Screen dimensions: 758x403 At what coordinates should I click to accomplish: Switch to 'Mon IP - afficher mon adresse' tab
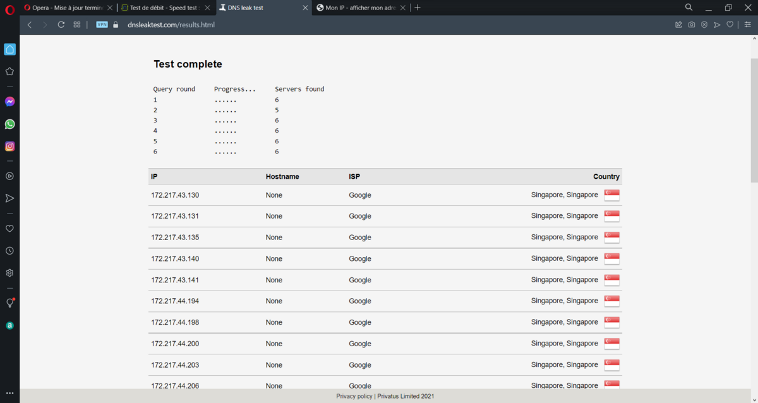pos(360,8)
